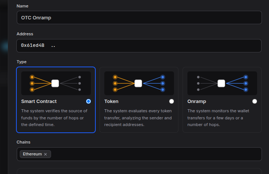Click the Token description about token transfers
The height and width of the screenshot is (174, 269).
click(138, 118)
